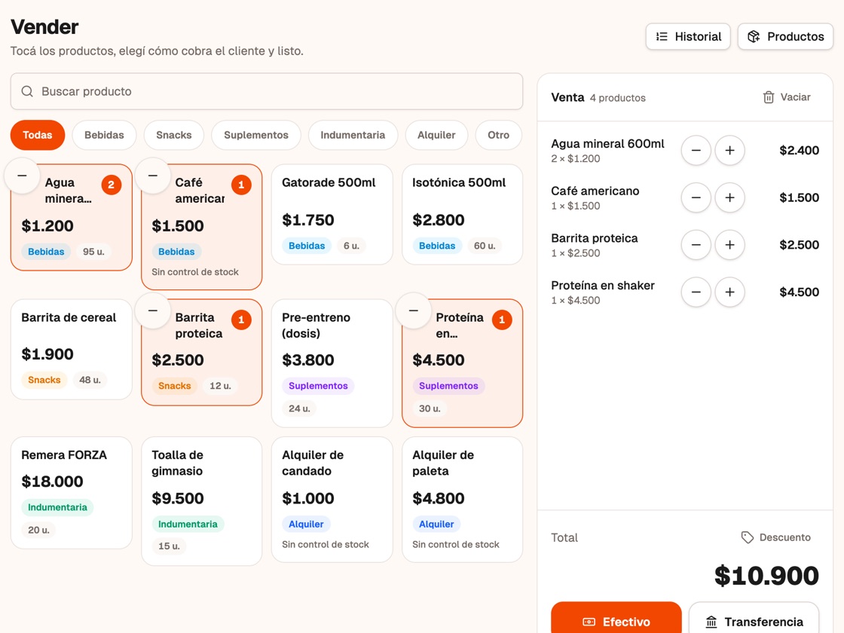Screen dimensions: 844x633
Task: Click quantity badge on Proteína en shaker card
Action: (502, 320)
